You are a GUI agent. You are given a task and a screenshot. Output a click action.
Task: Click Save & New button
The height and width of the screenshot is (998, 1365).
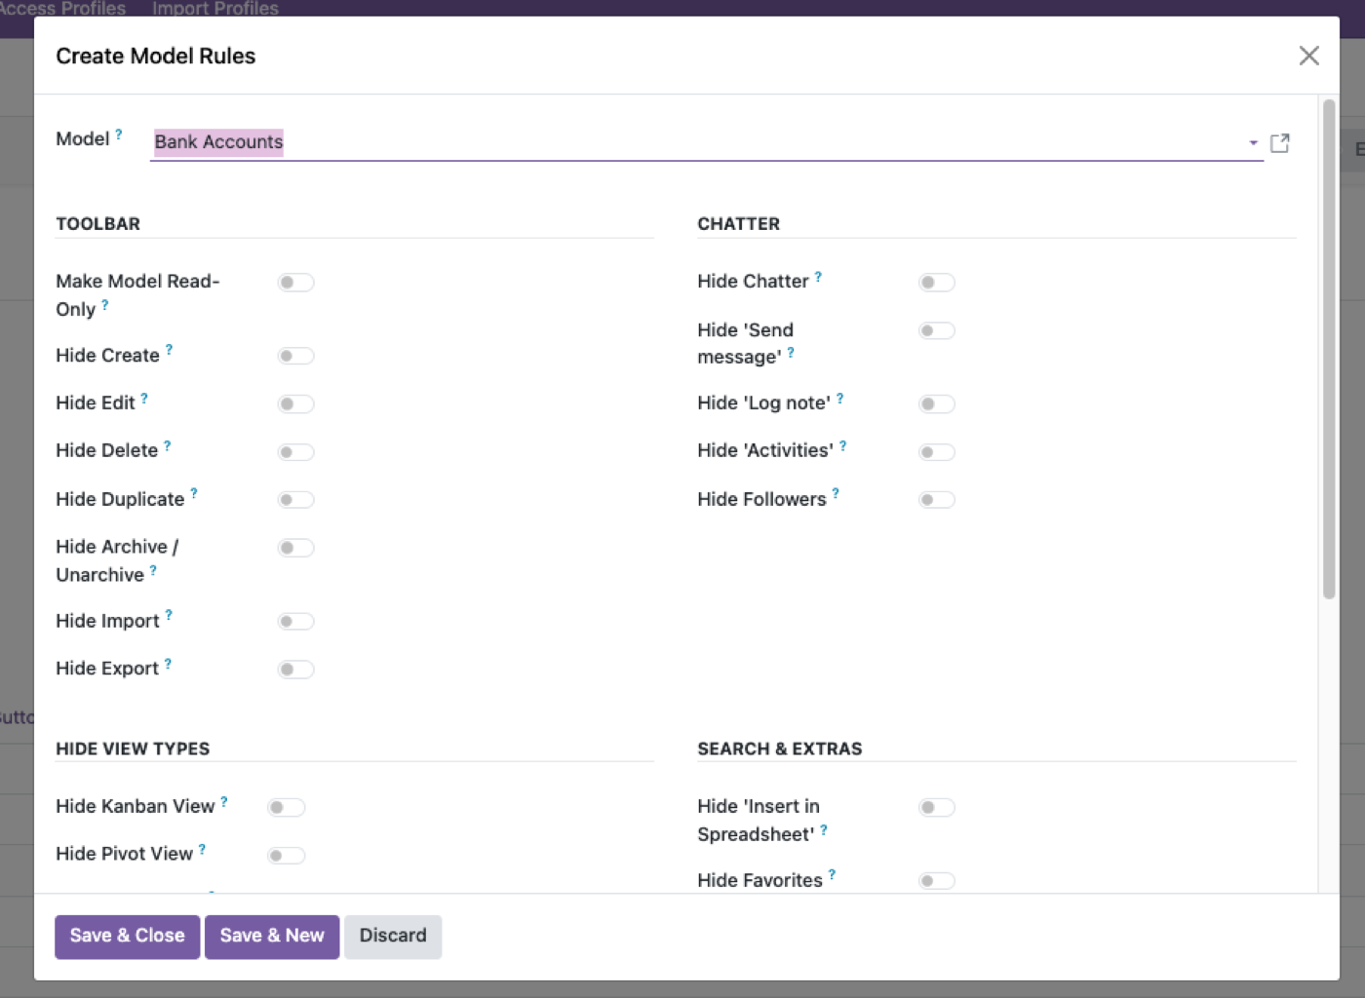272,937
